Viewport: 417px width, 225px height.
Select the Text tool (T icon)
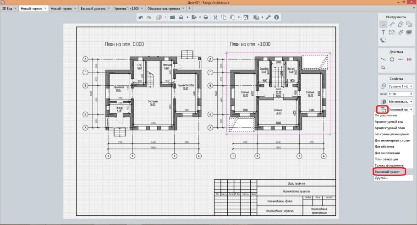click(383, 33)
